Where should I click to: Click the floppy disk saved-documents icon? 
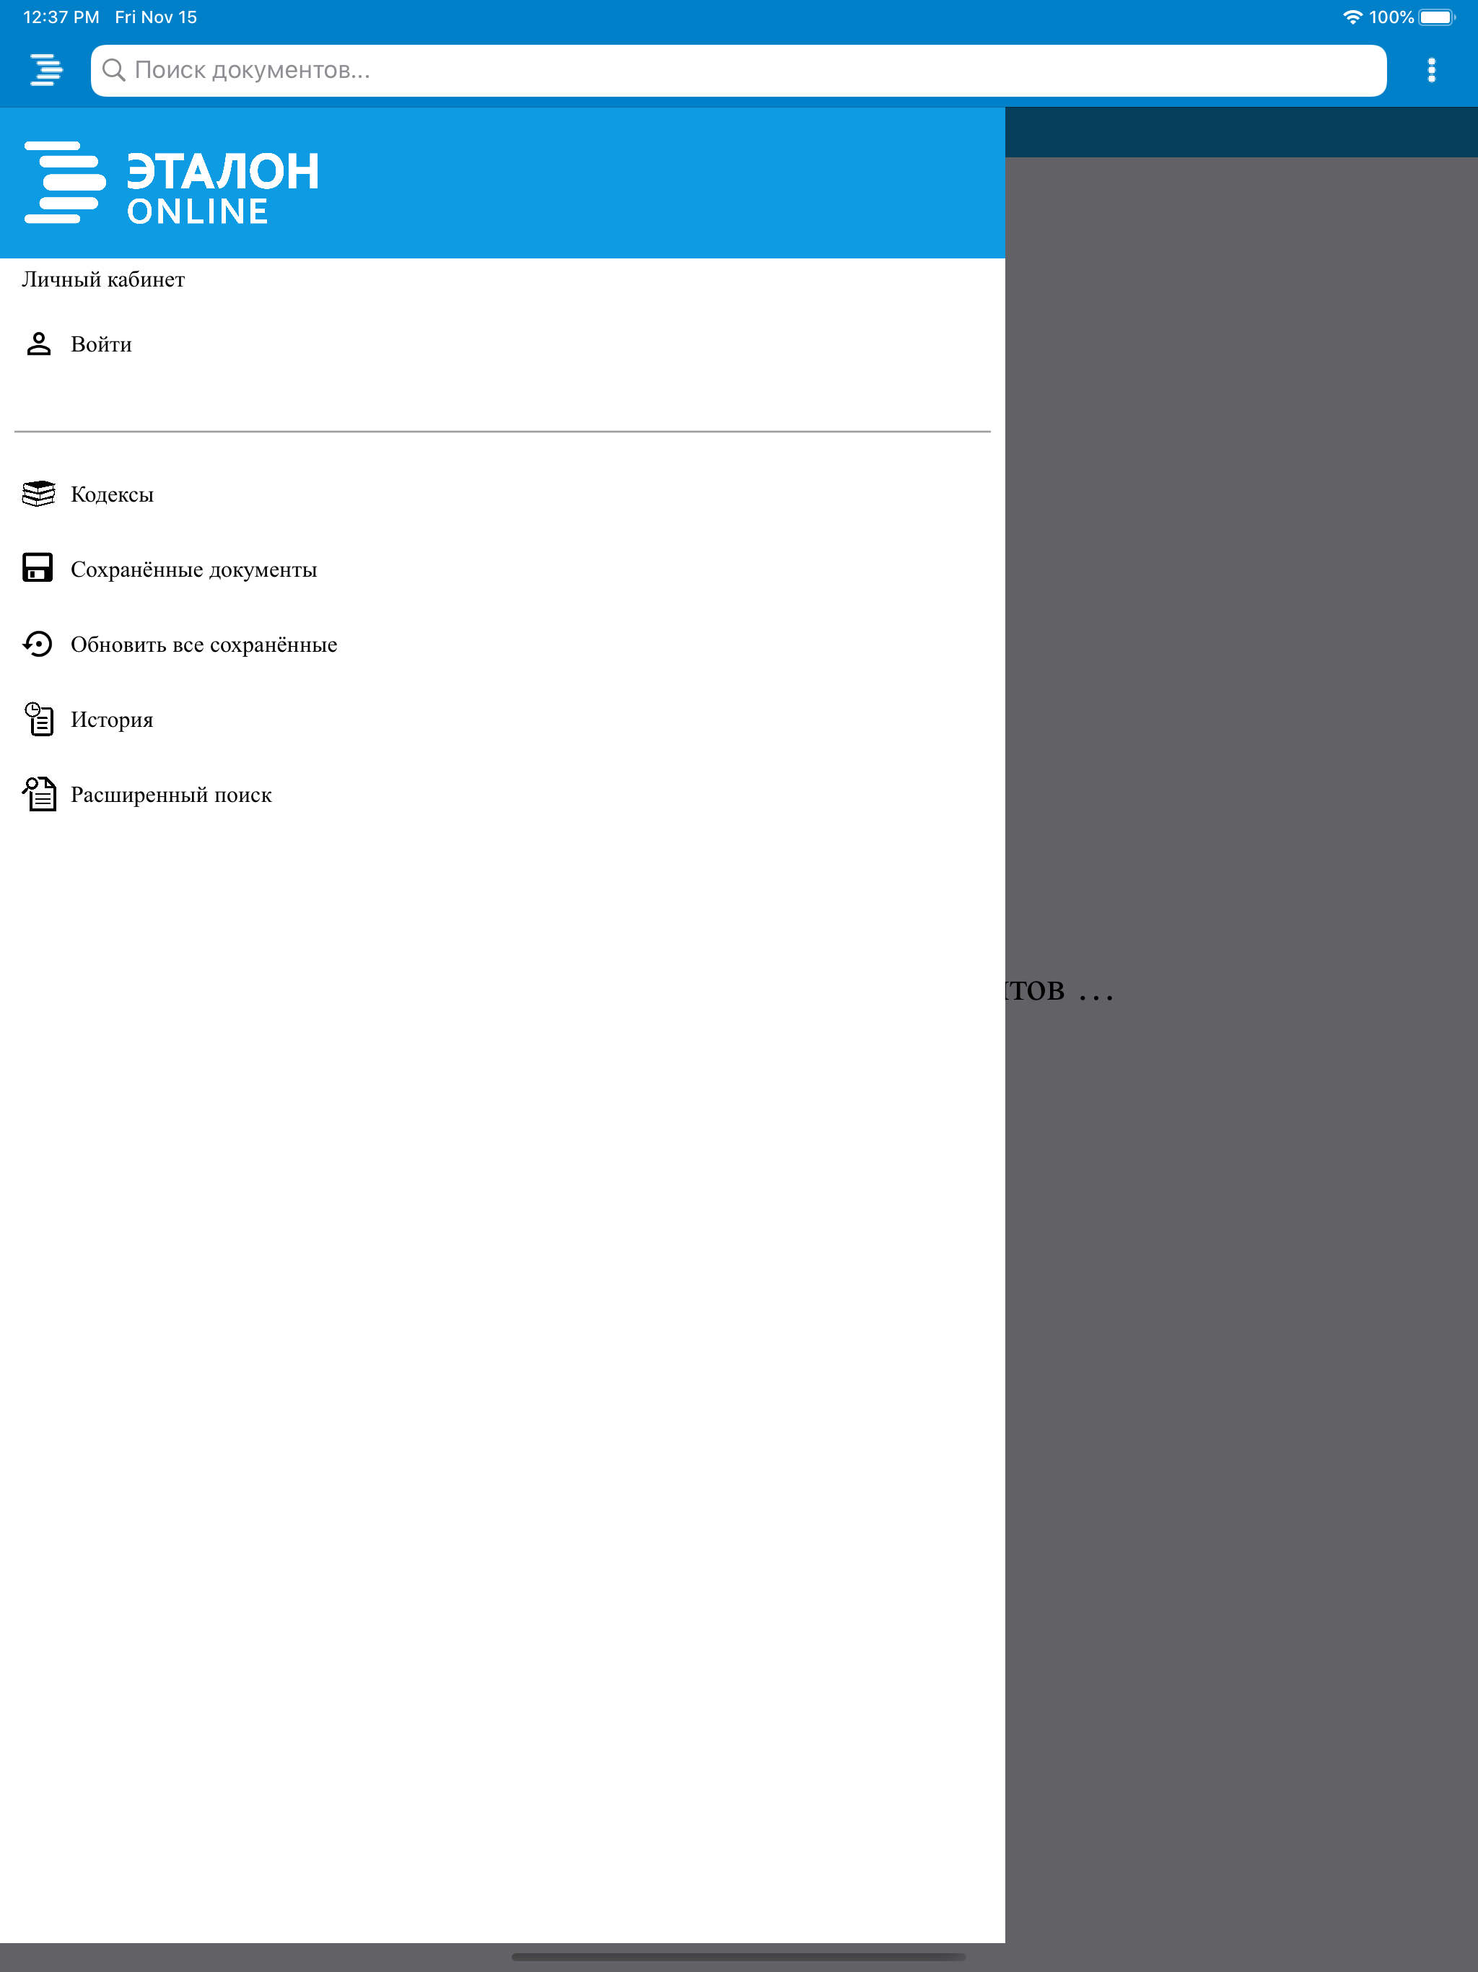(38, 568)
